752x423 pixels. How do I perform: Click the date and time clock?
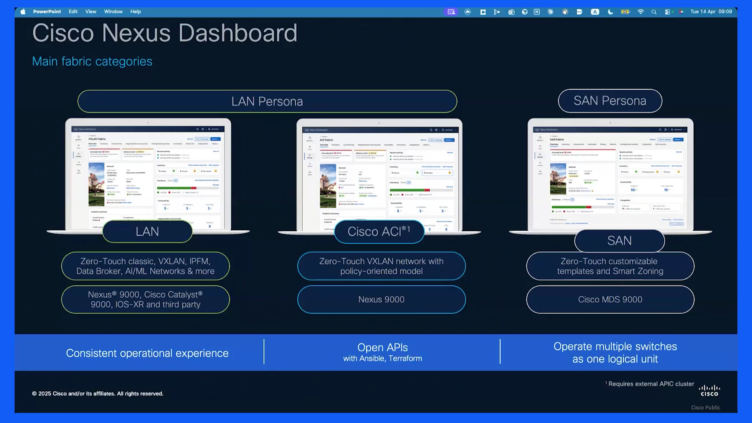(x=711, y=12)
